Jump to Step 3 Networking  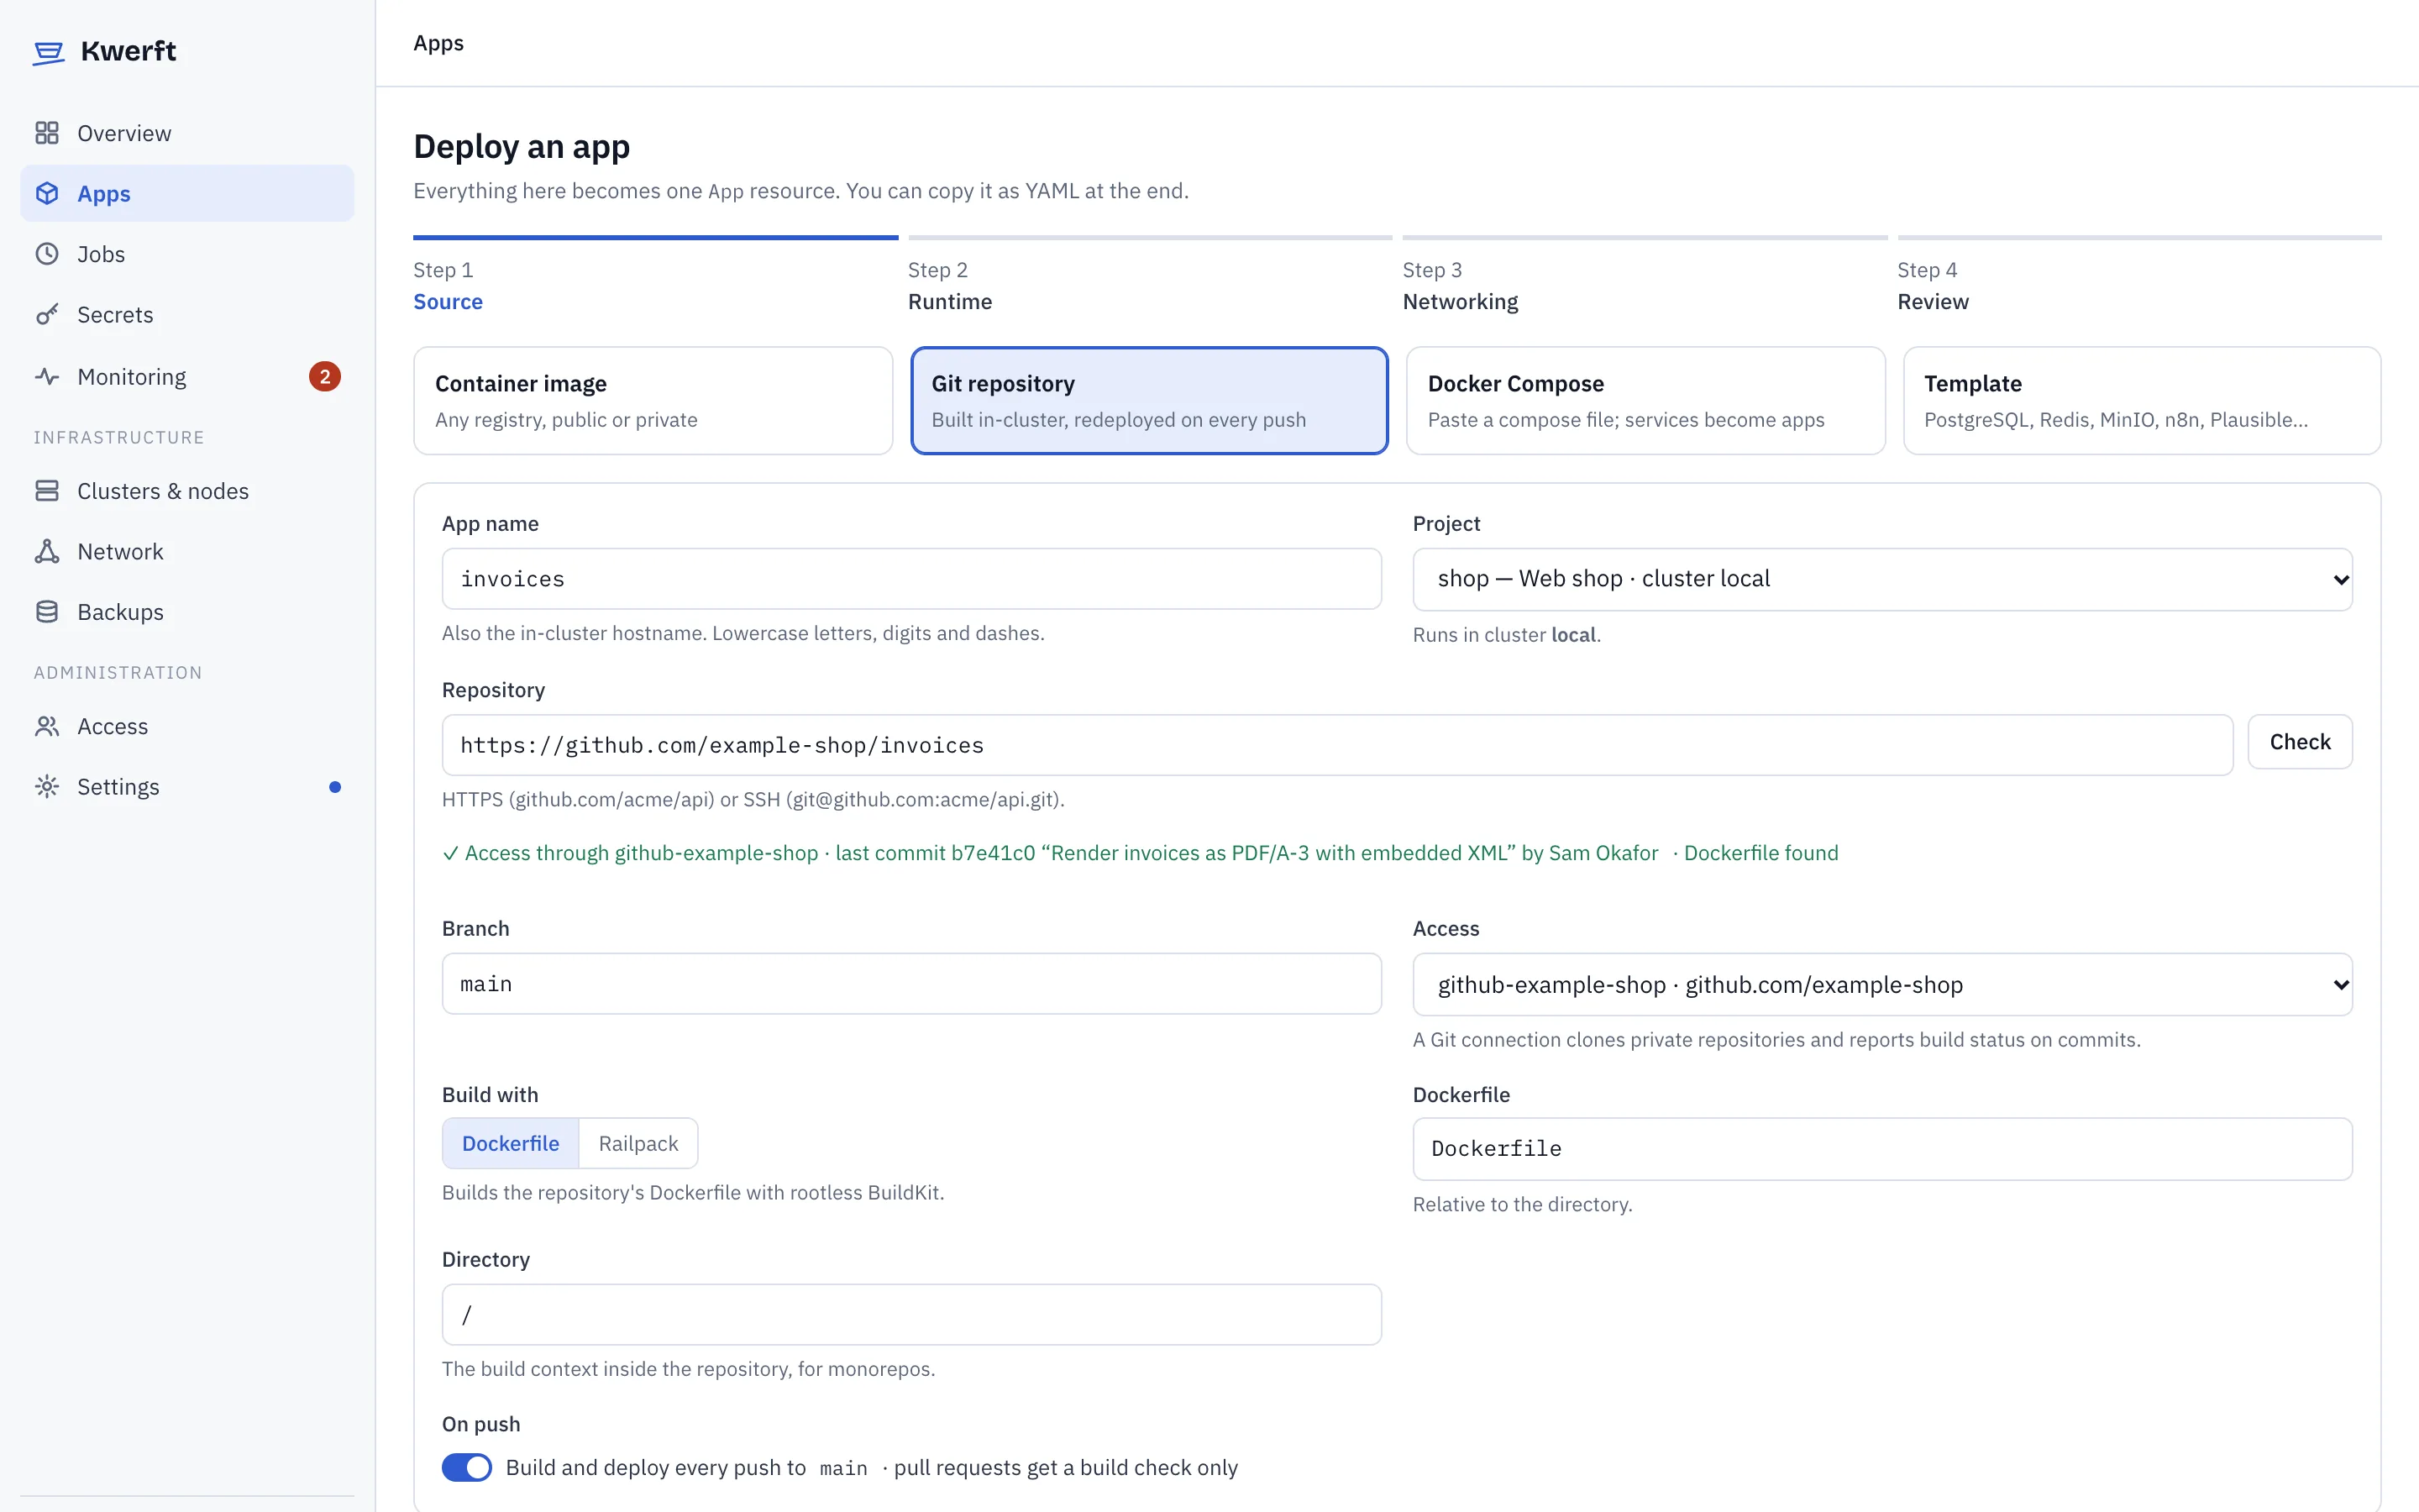(x=1645, y=275)
